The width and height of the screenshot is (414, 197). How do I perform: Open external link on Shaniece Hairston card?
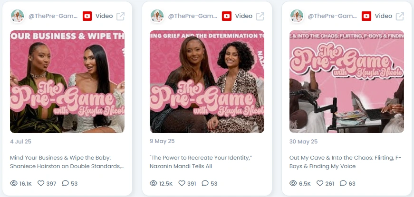(121, 16)
